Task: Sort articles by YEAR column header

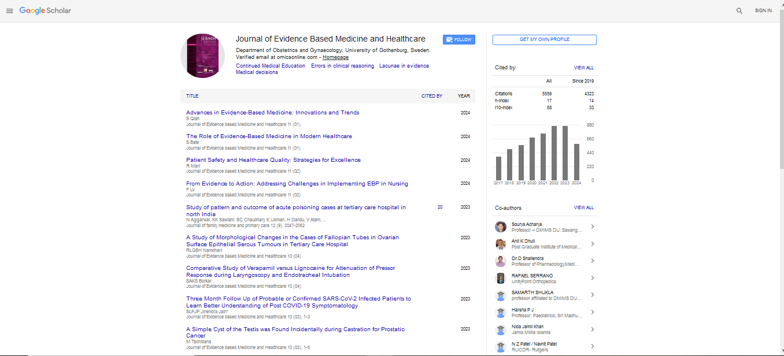Action: (x=464, y=97)
